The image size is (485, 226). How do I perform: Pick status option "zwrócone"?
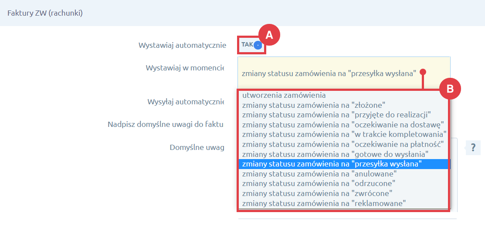pos(344,194)
